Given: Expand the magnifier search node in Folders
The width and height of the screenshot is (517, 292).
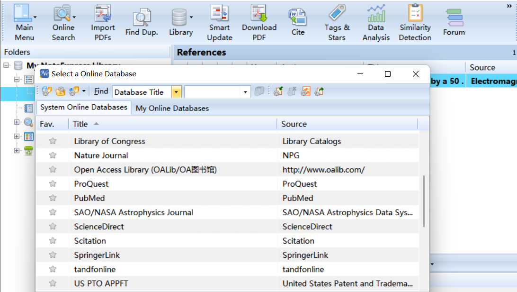Looking at the screenshot, I should (x=17, y=122).
